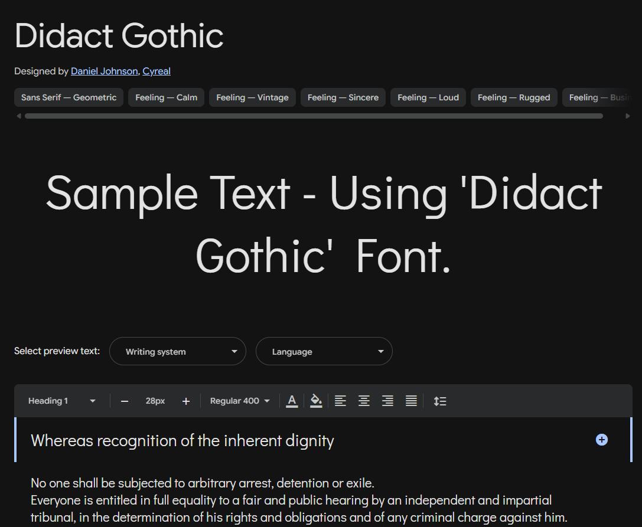
Task: Click the 'Select preview text:' label
Action: tap(57, 351)
